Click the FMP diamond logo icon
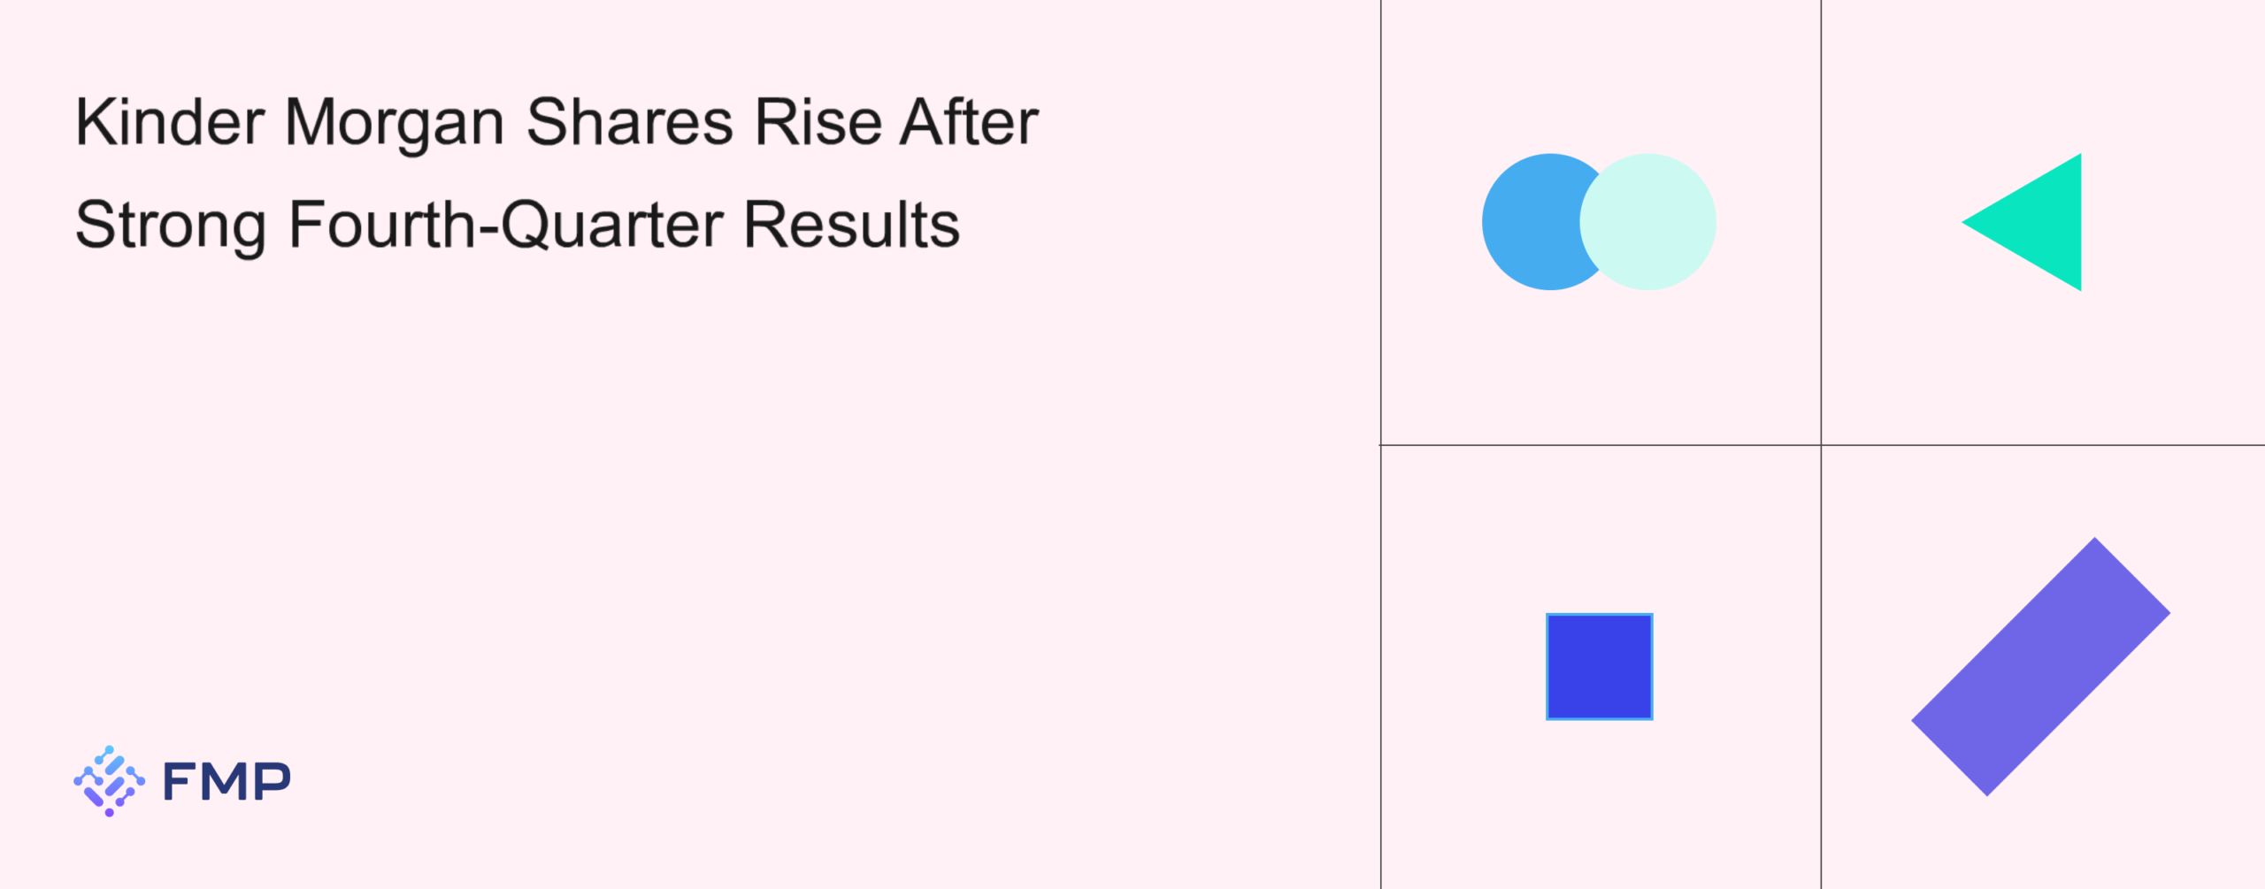Screen dimensions: 2265x889 [x=109, y=781]
